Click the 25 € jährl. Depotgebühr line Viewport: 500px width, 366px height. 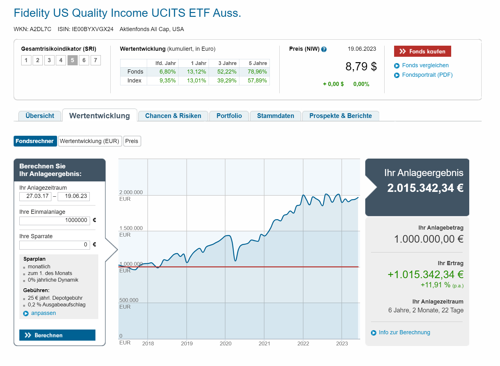click(x=55, y=298)
